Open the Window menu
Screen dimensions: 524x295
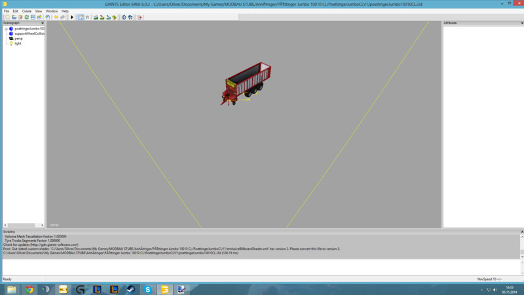[x=51, y=11]
